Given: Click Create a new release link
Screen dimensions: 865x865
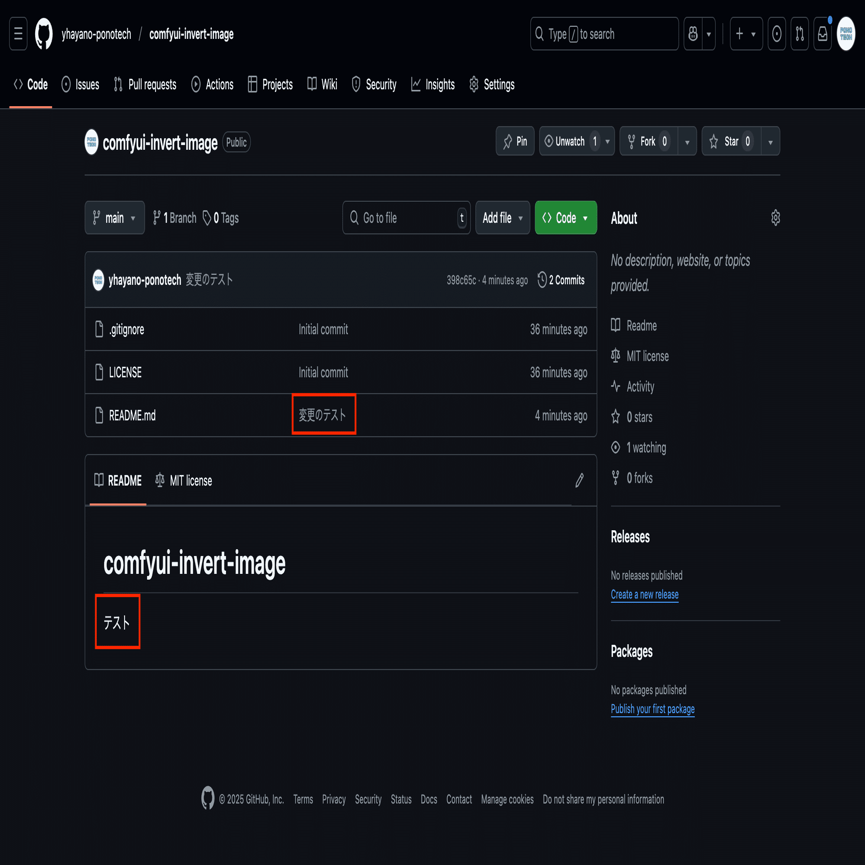Looking at the screenshot, I should tap(644, 594).
